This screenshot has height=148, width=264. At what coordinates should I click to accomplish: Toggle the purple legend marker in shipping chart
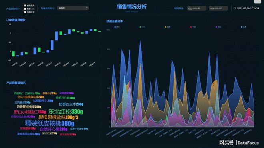[x=216, y=27]
